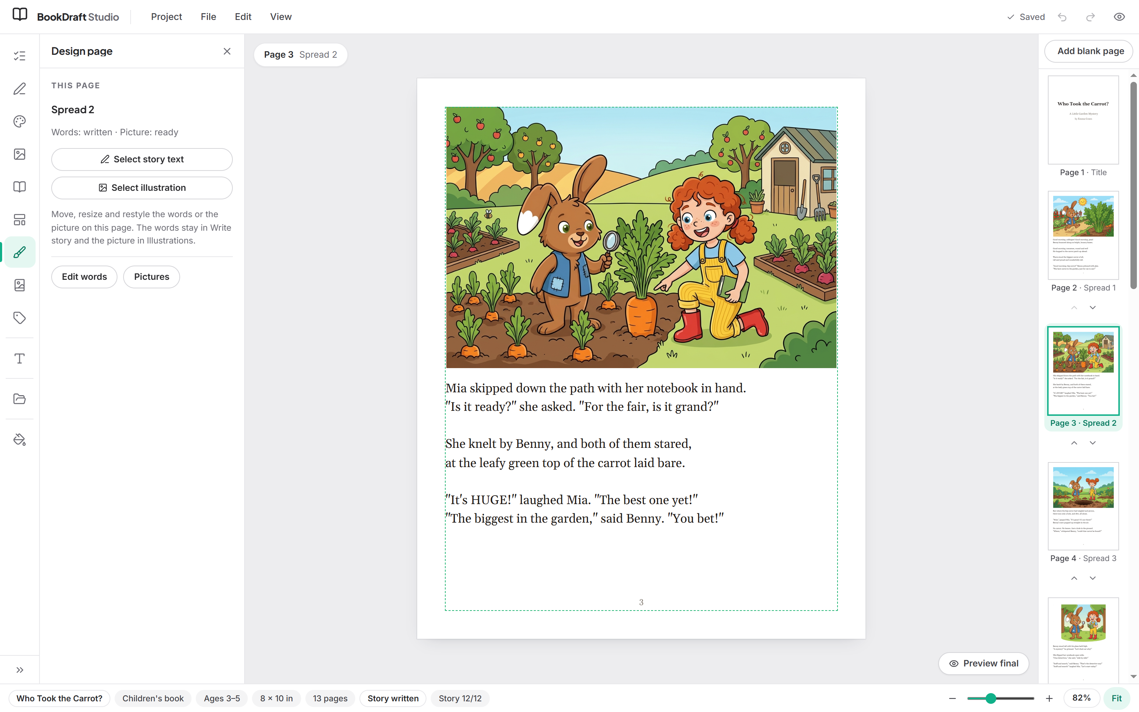Screen dimensions: 1139x712
Task: Click the BookDraft Studio book logo
Action: [20, 15]
